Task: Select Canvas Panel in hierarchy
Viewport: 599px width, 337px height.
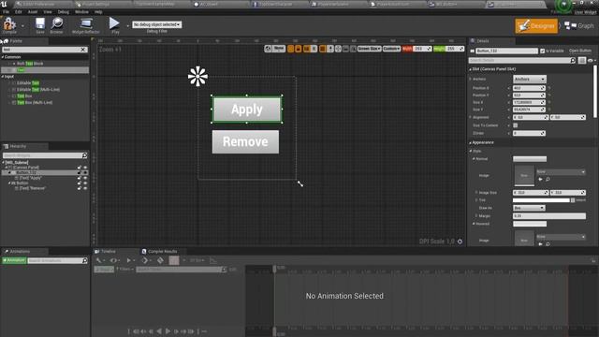Action: 25,168
